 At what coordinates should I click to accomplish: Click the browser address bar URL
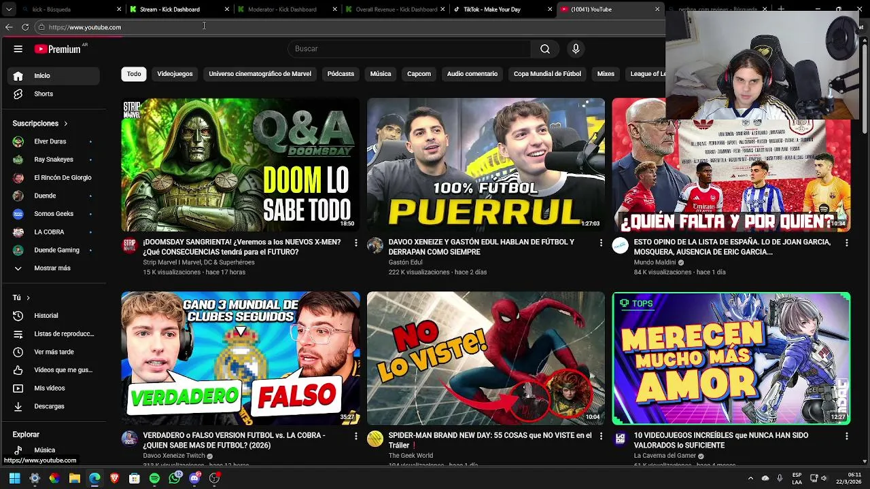pos(85,27)
